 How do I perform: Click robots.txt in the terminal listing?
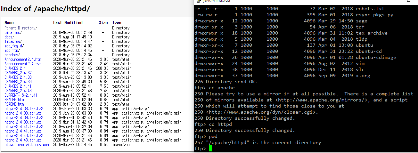pyautogui.click(x=370, y=9)
